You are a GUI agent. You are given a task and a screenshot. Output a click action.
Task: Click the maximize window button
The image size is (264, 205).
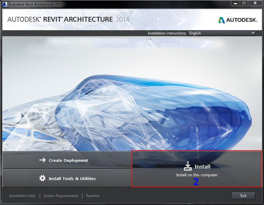point(244,3)
